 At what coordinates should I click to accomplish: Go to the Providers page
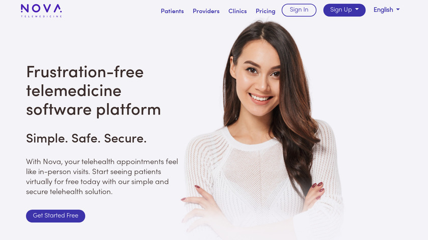[x=206, y=11]
